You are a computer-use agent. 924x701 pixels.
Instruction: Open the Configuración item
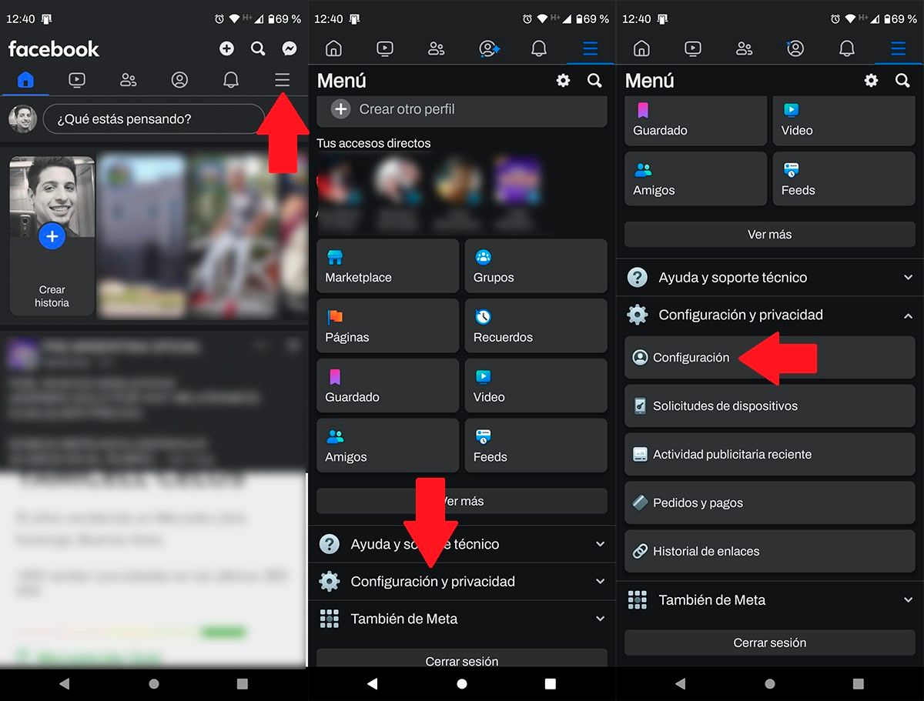click(x=770, y=357)
